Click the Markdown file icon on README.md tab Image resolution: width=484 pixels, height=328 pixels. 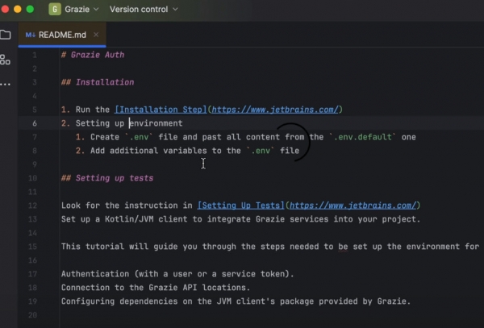pos(31,35)
